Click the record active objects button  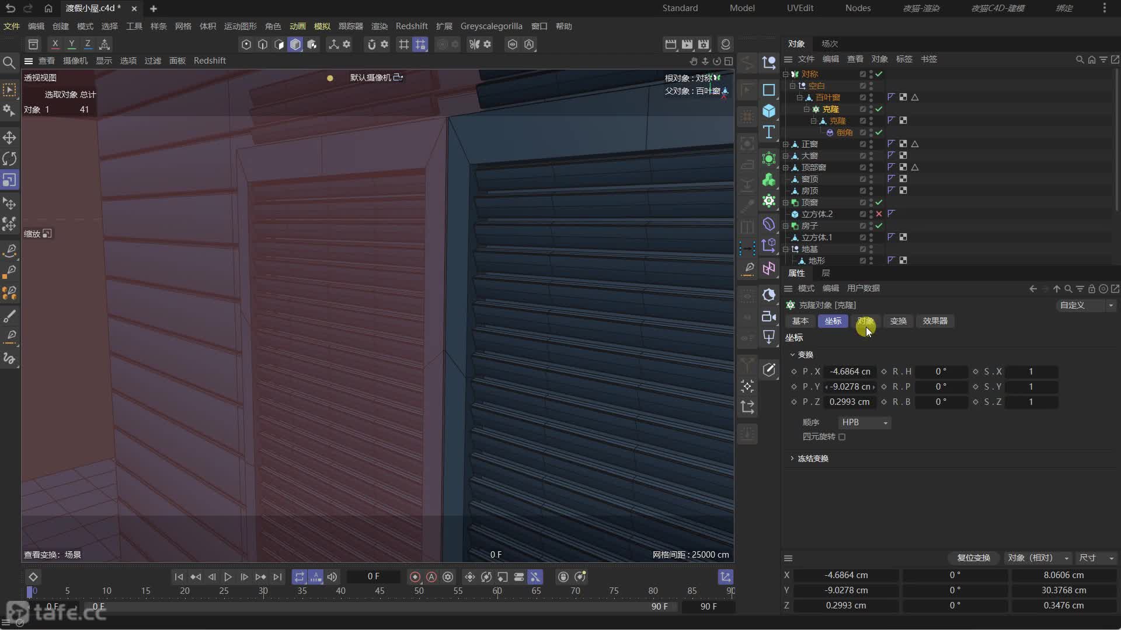(x=415, y=577)
